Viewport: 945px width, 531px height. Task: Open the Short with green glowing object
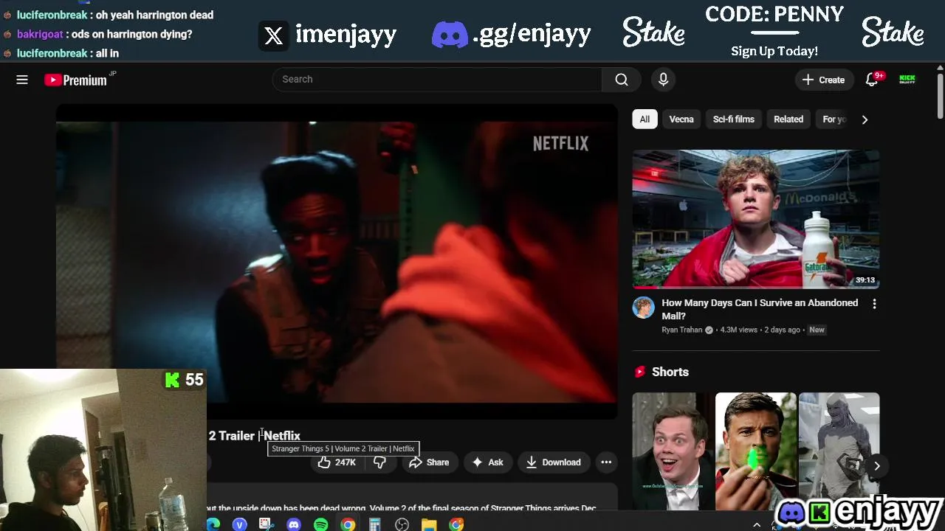tap(756, 451)
